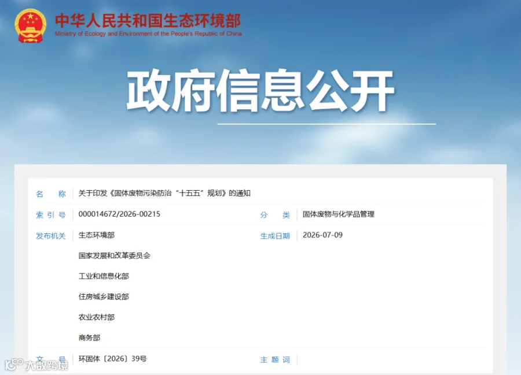Viewport: 521px width, 375px height.
Task: Click the 名称 field label
Action: tap(51, 194)
